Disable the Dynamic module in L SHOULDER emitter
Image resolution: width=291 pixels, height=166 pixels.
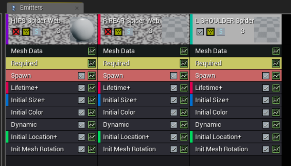[x=266, y=125]
